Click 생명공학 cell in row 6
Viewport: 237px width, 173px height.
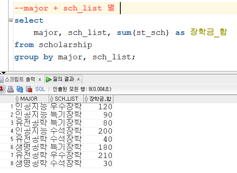coord(31,147)
